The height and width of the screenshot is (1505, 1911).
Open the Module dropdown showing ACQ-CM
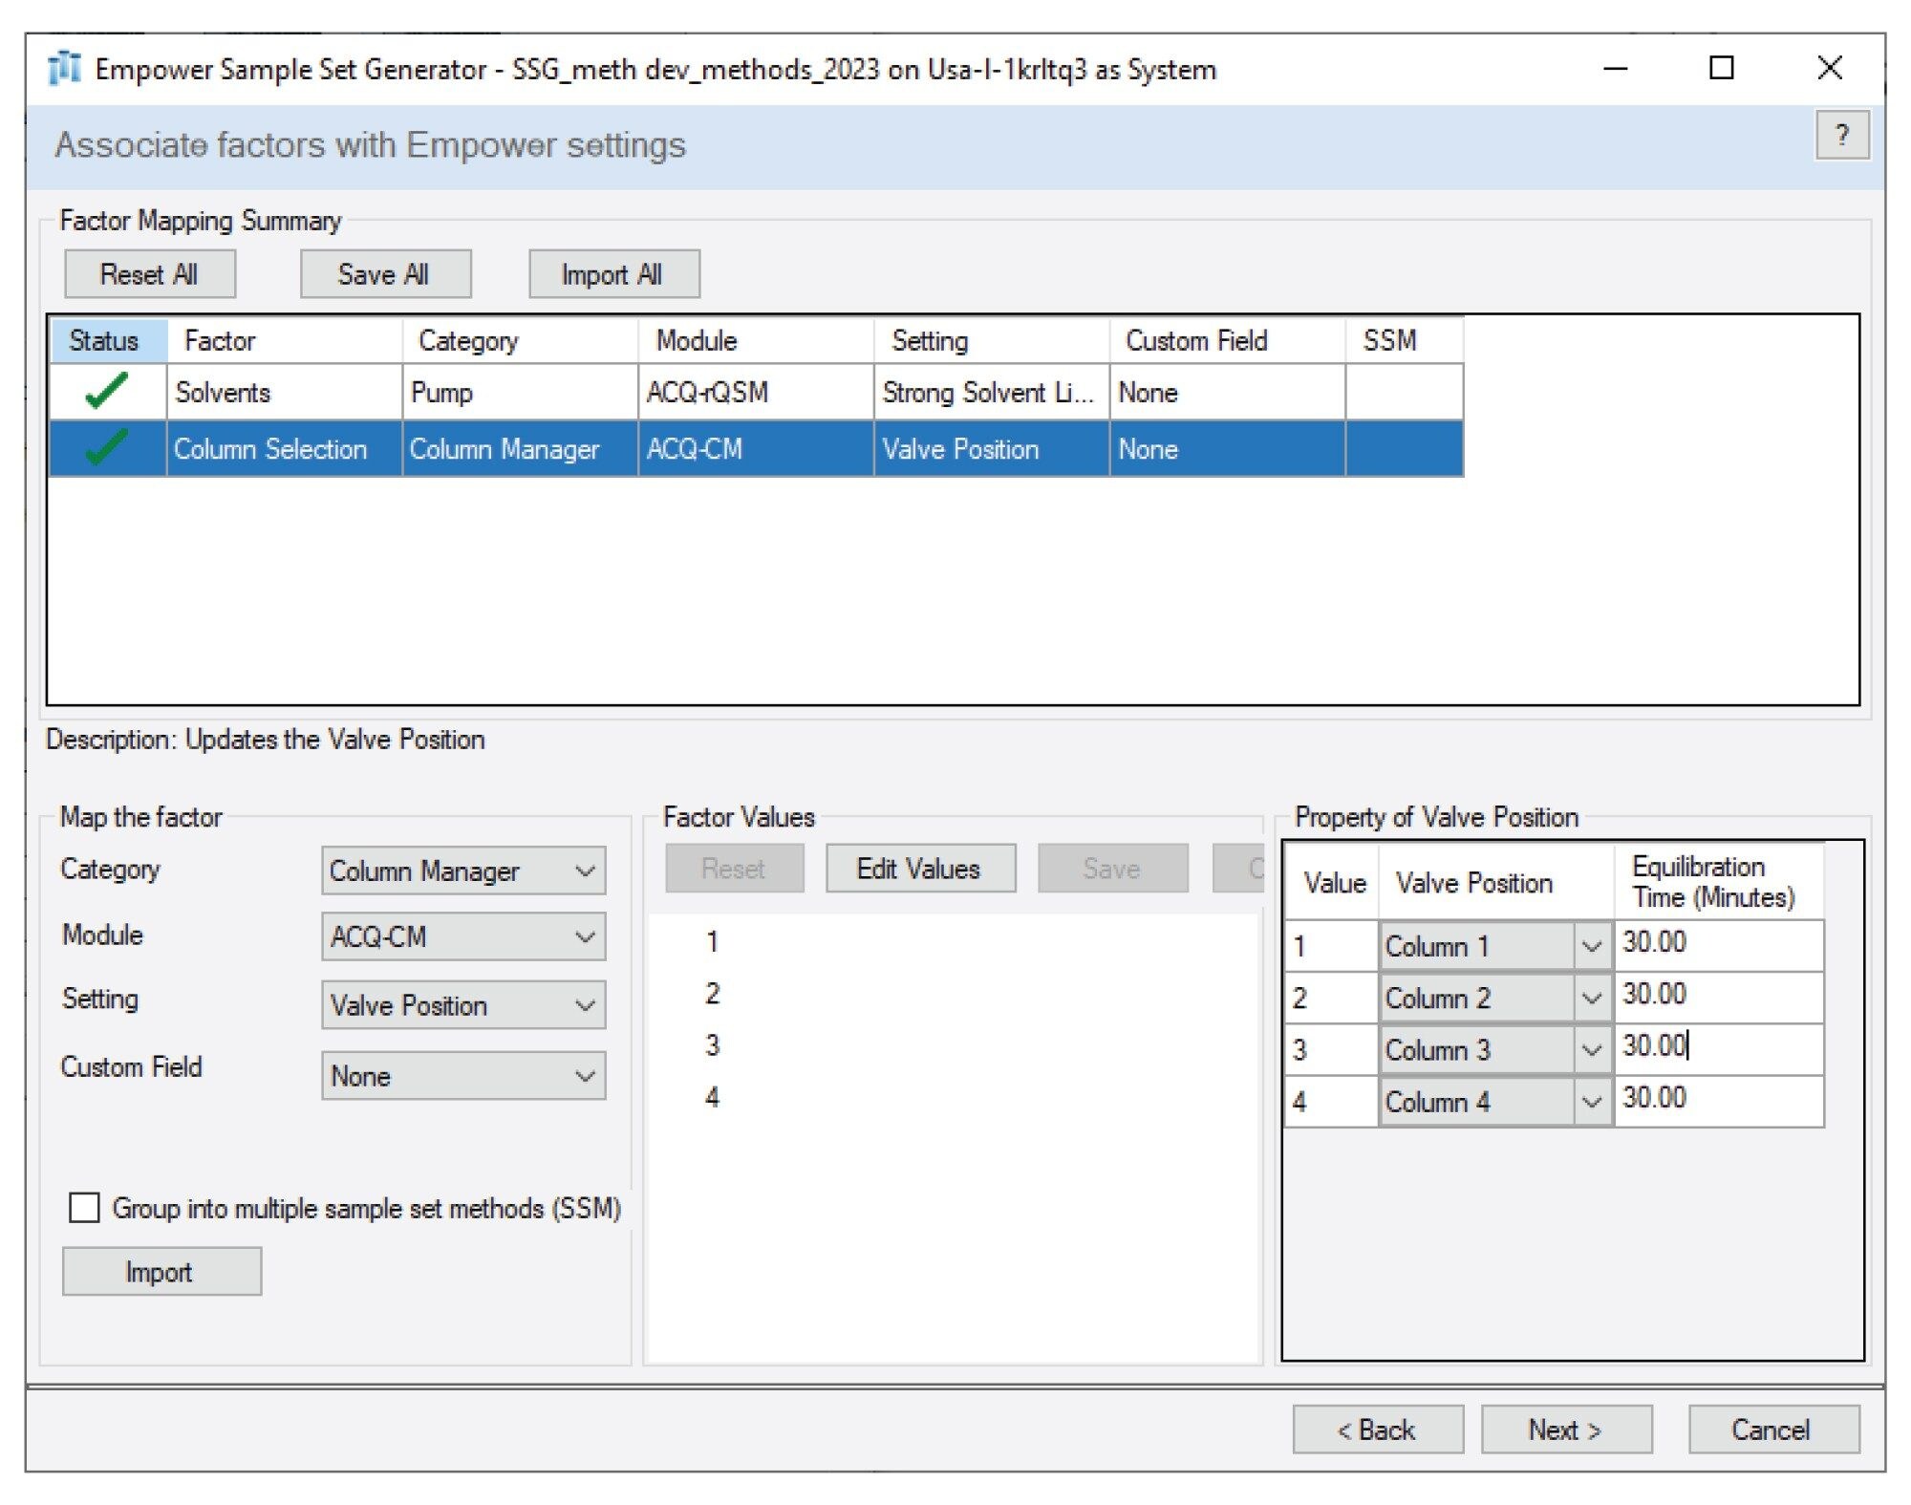pos(463,936)
